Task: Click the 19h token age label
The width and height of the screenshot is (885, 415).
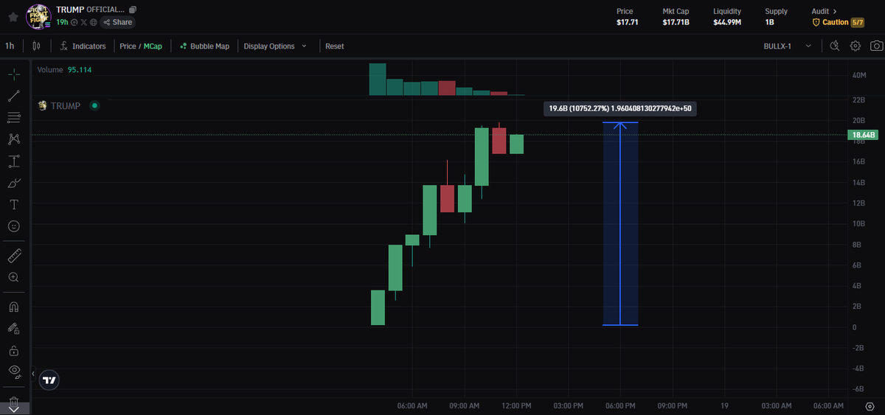Action: coord(62,22)
